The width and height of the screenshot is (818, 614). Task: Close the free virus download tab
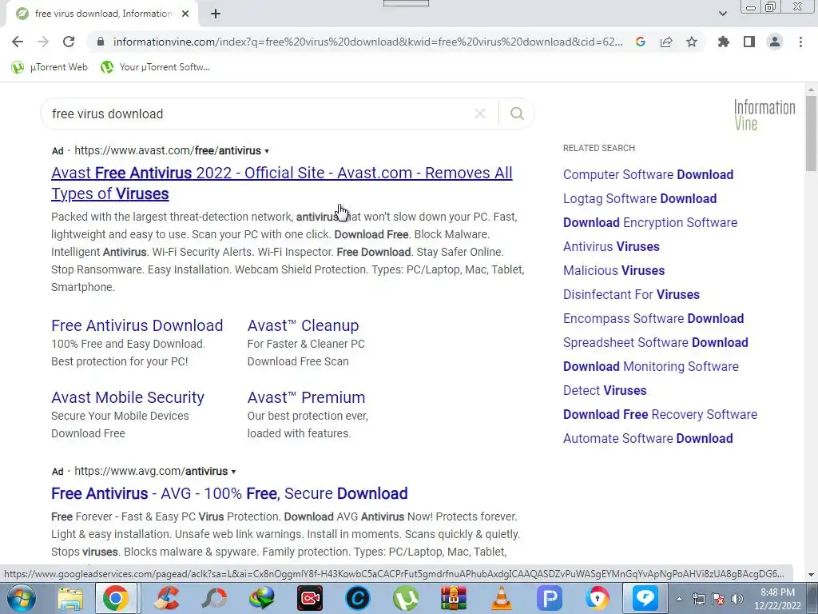point(185,14)
